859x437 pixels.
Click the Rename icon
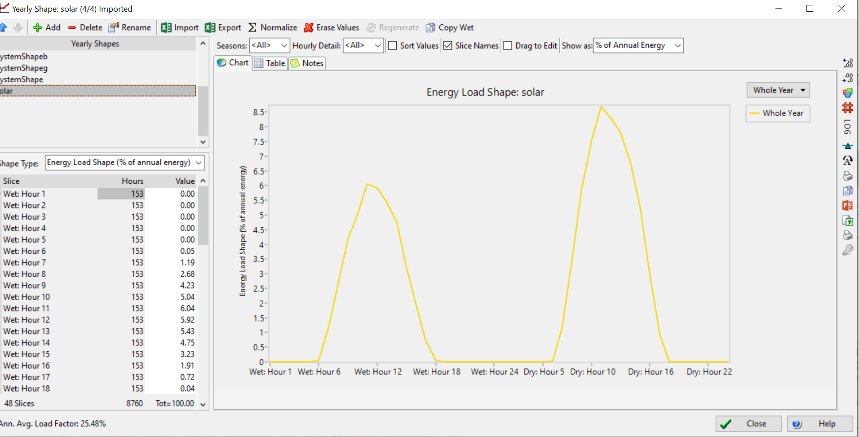[114, 27]
